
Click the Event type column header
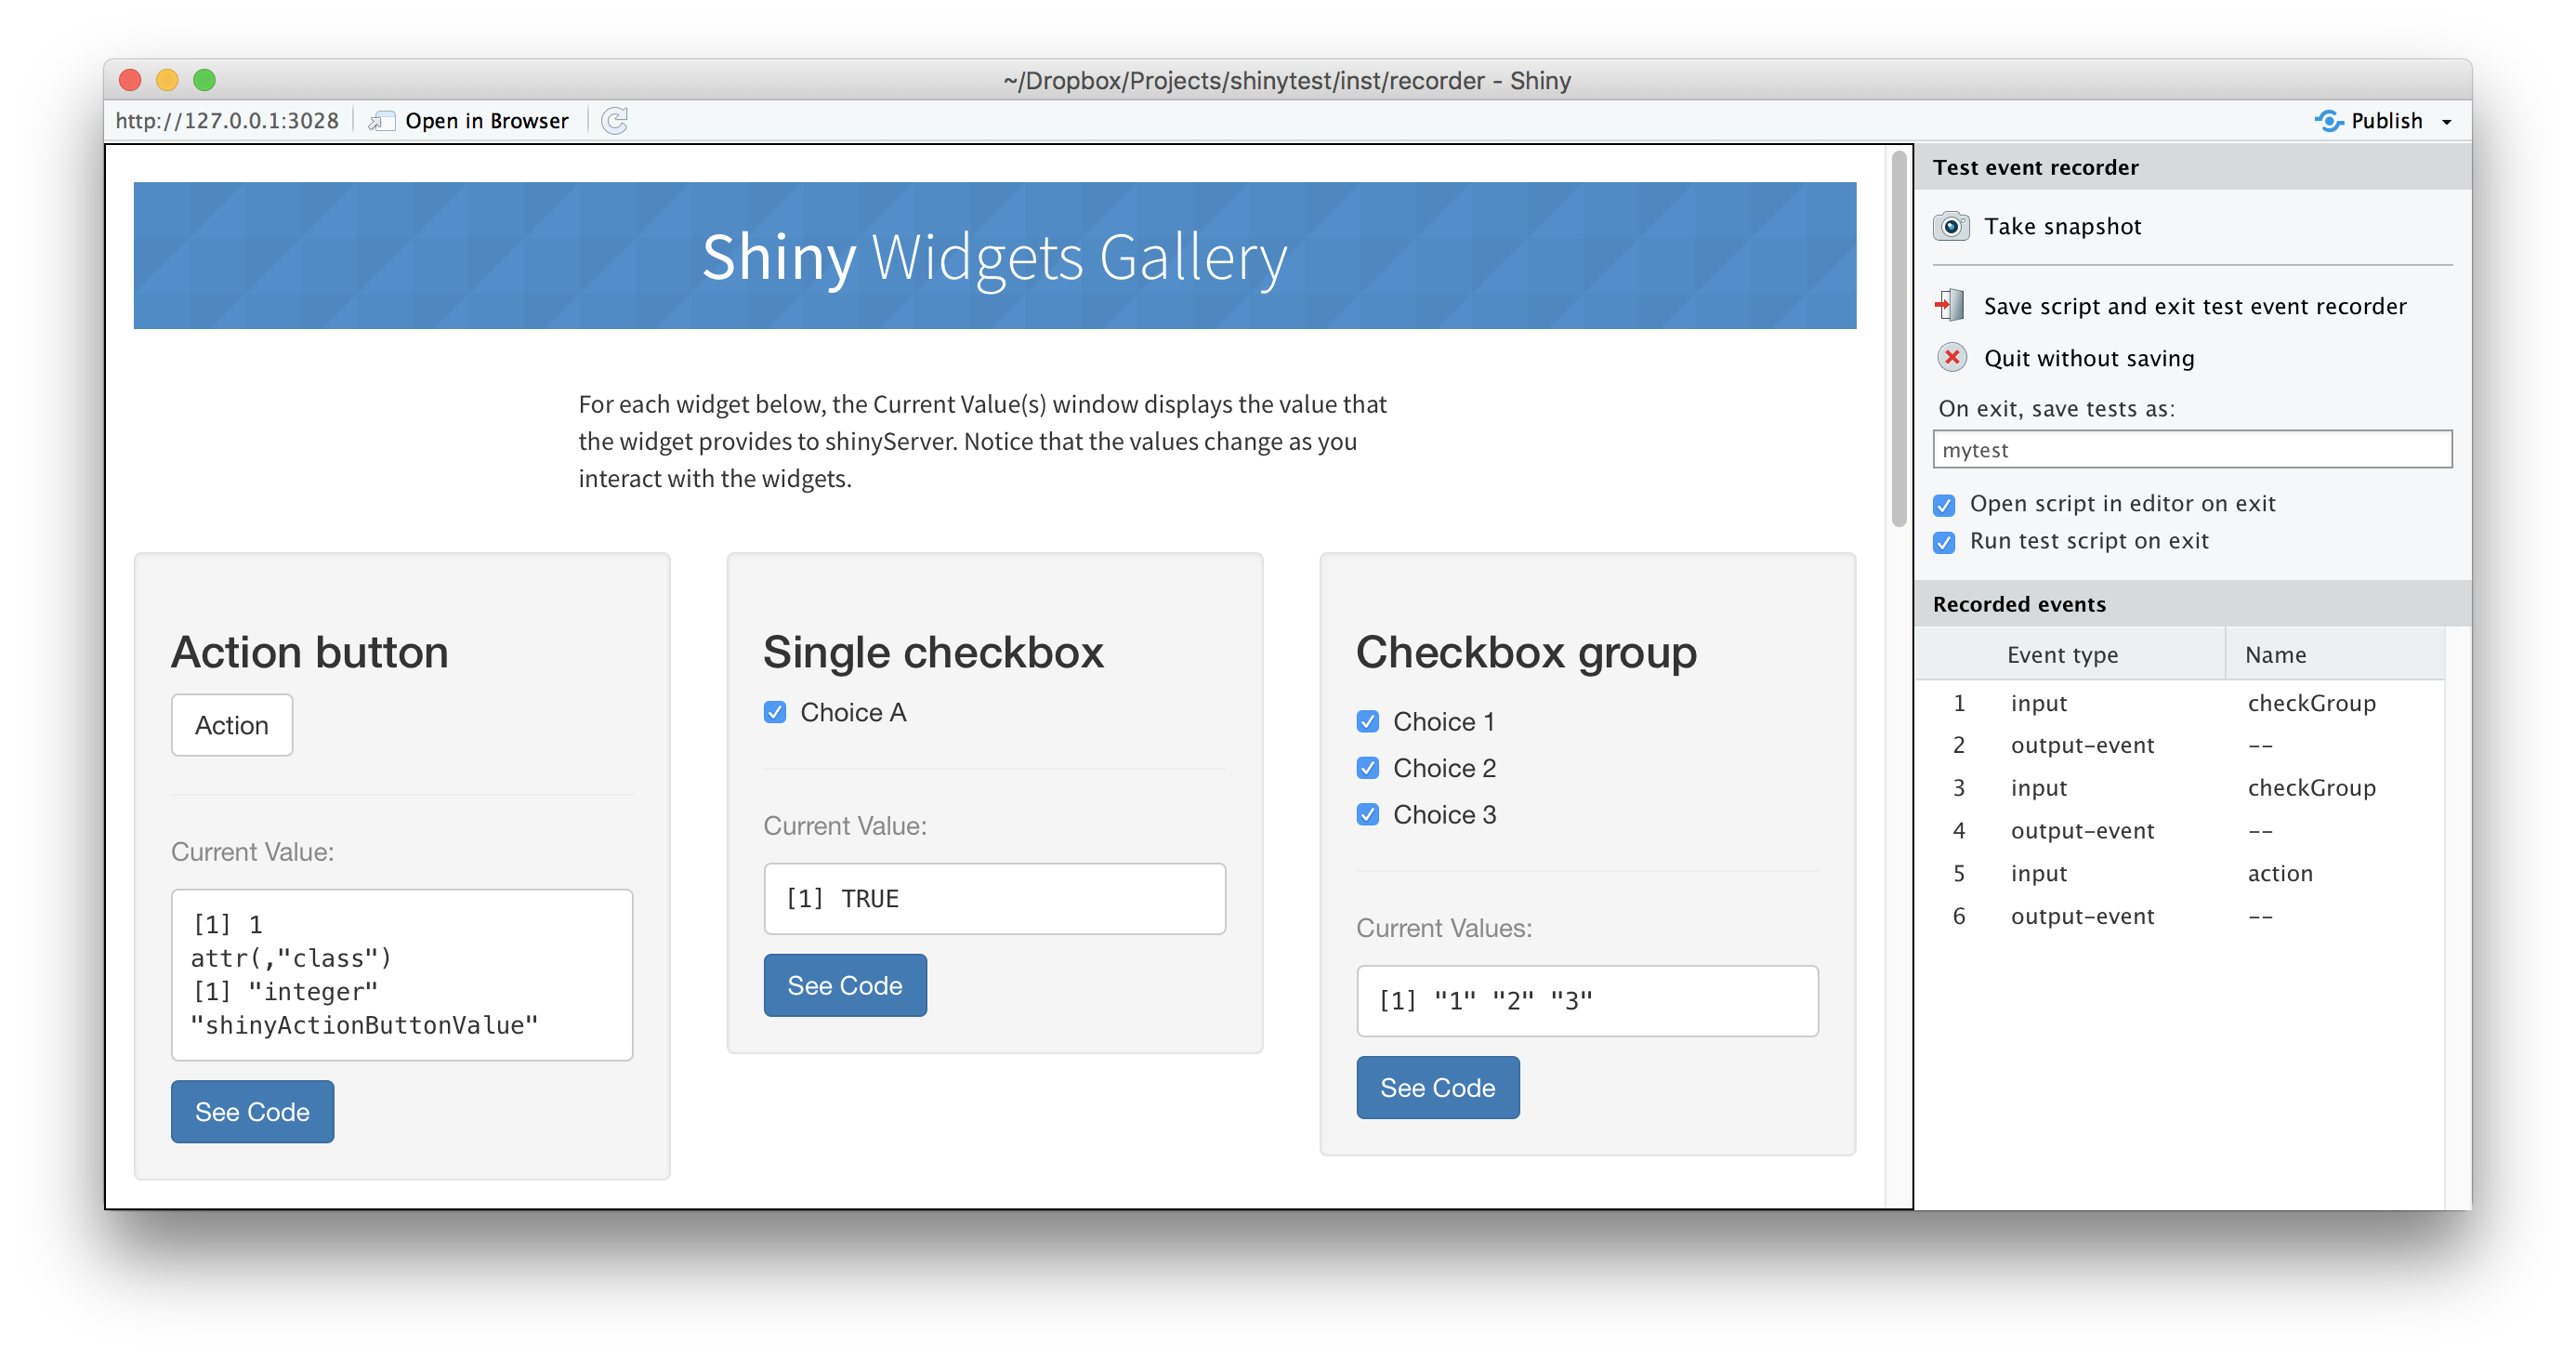2062,655
